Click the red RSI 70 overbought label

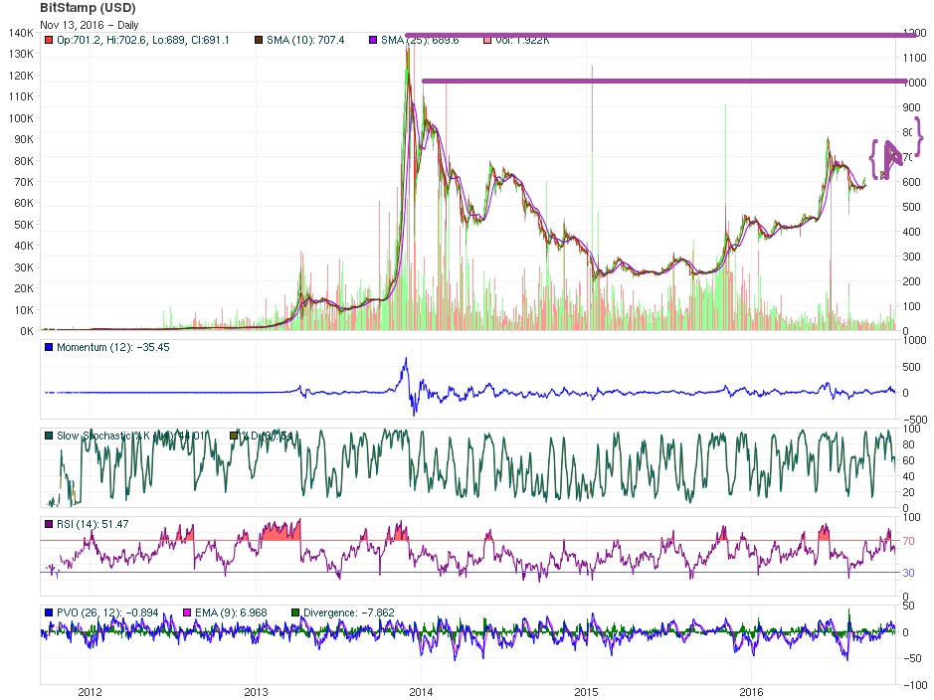click(908, 541)
